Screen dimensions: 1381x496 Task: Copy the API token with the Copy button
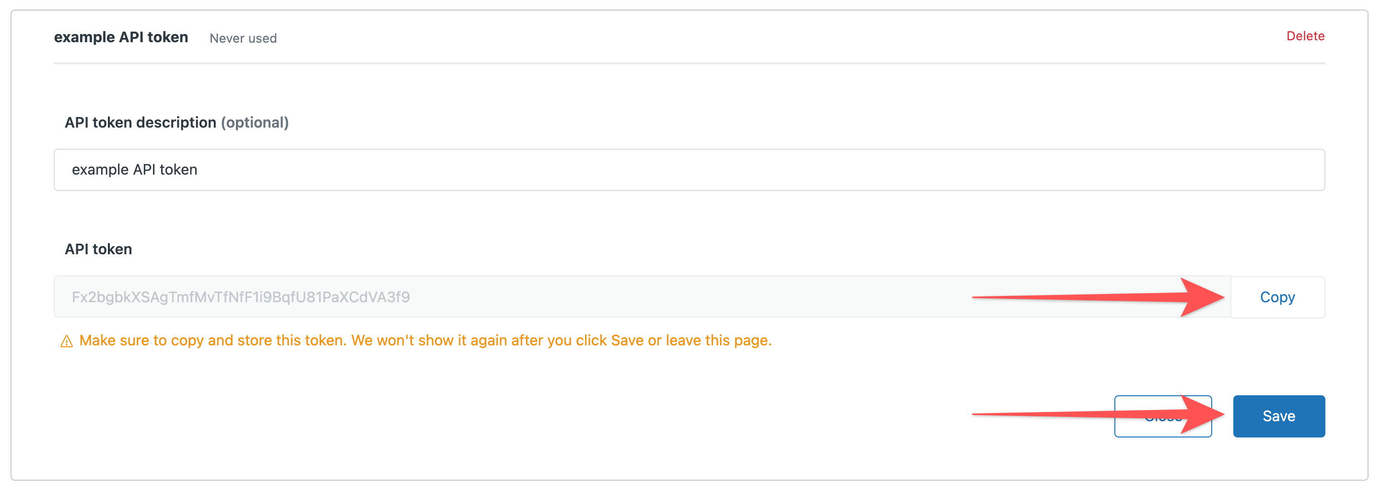1277,297
